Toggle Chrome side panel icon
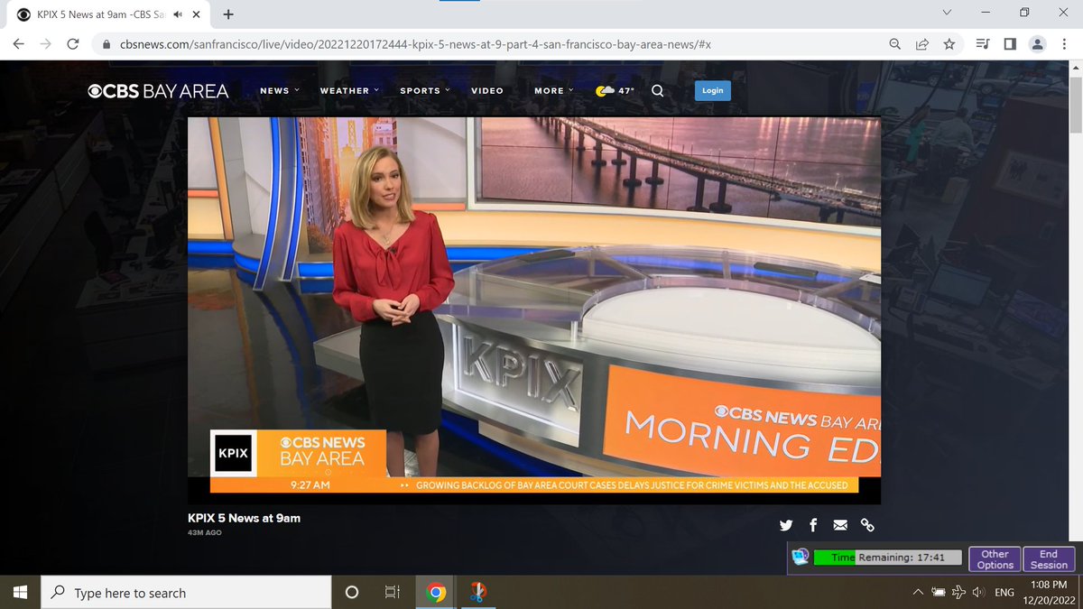Screen dimensions: 1083x609 (x=1010, y=43)
